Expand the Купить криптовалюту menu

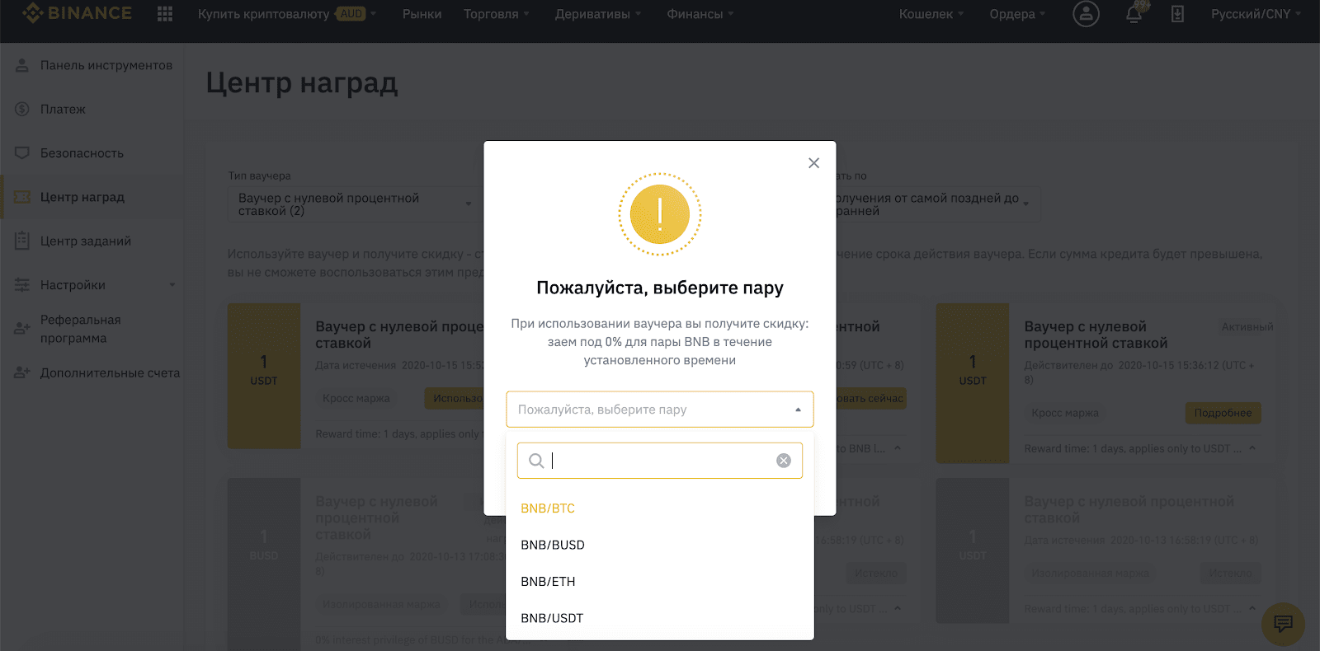tap(287, 14)
